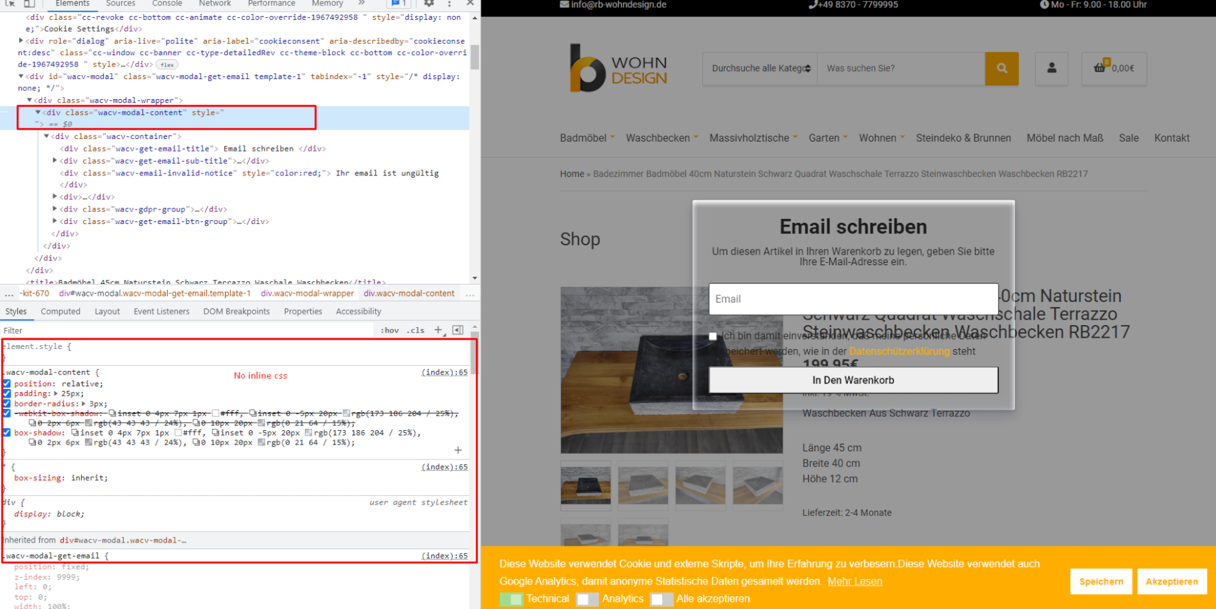The image size is (1216, 609).
Task: Open DevTools settings gear
Action: click(x=429, y=3)
